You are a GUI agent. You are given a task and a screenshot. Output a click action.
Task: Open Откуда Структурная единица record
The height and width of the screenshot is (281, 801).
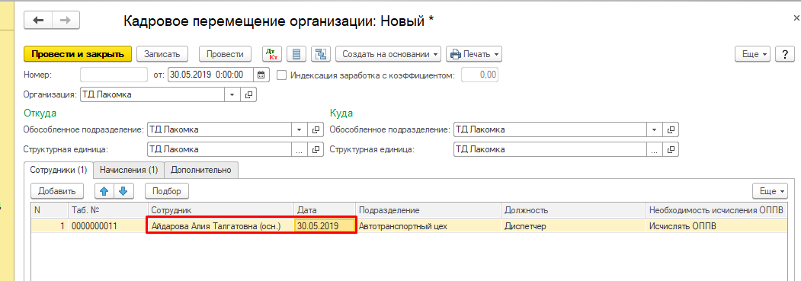(x=316, y=149)
